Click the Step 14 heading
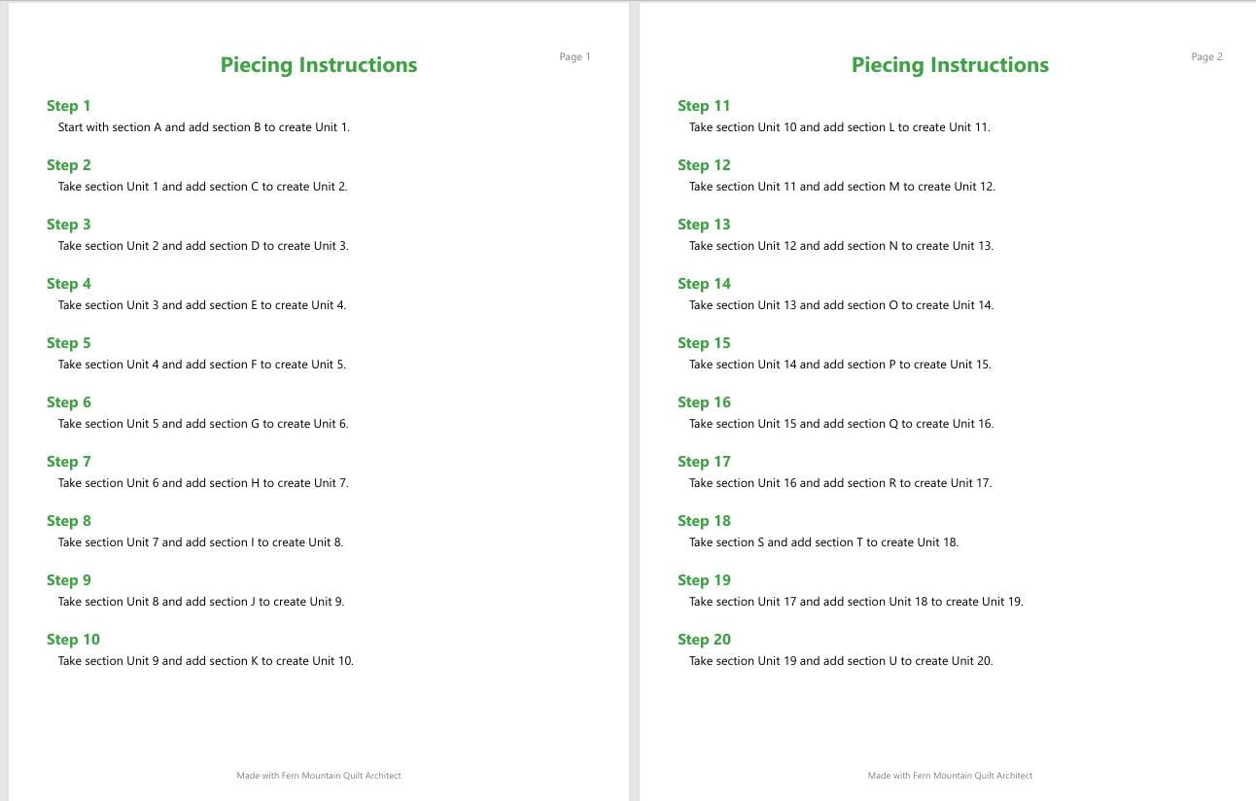The width and height of the screenshot is (1256, 801). click(704, 284)
